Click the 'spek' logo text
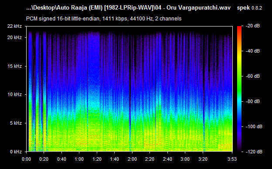The image size is (272, 169). click(243, 8)
